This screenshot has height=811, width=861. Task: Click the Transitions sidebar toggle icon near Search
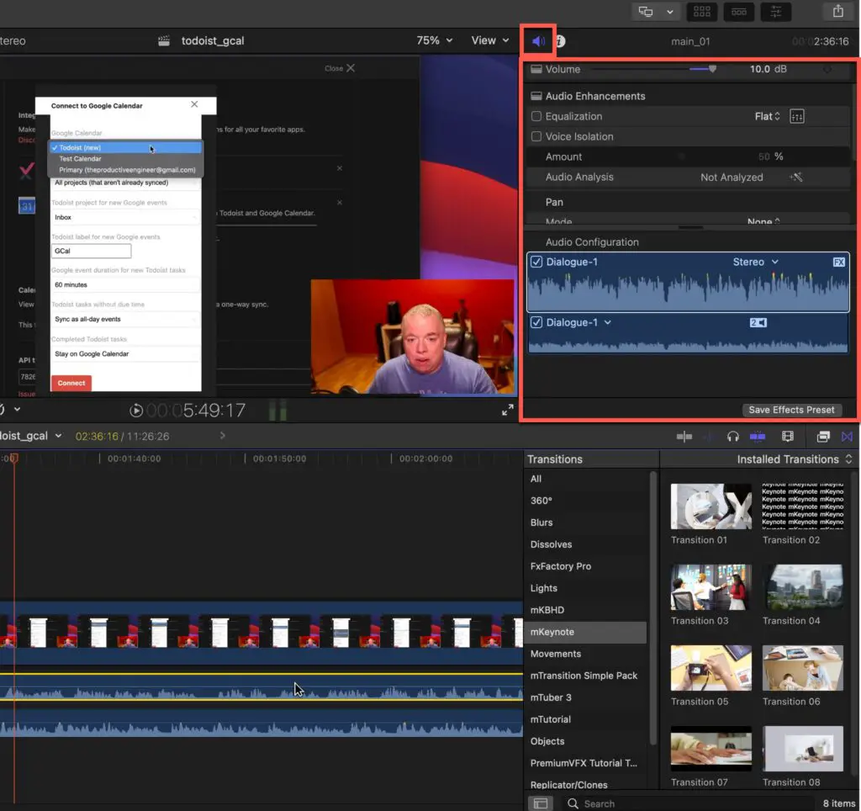point(541,803)
